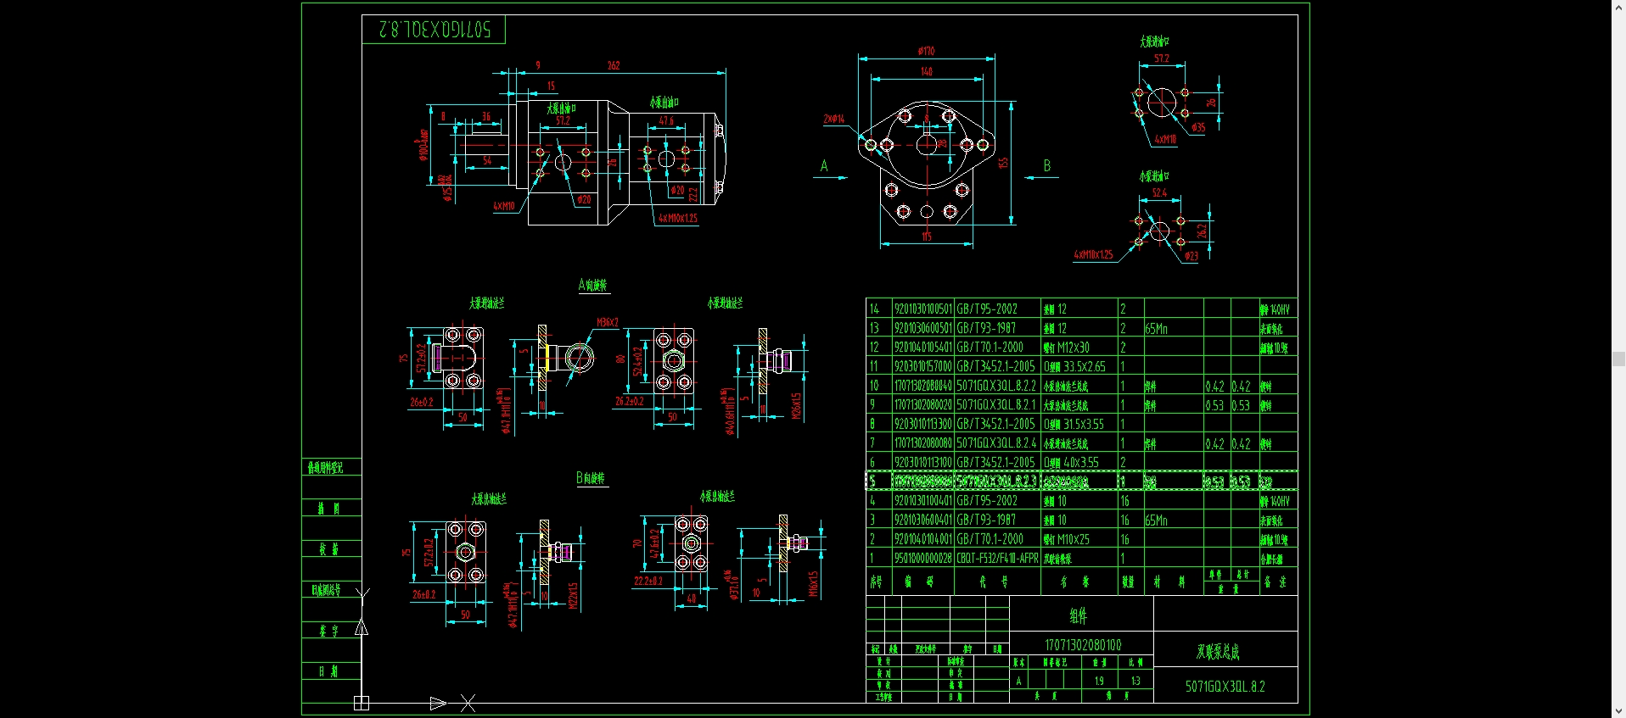This screenshot has width=1626, height=718.
Task: Select O-ring size 40x3.55
Action: (1080, 463)
